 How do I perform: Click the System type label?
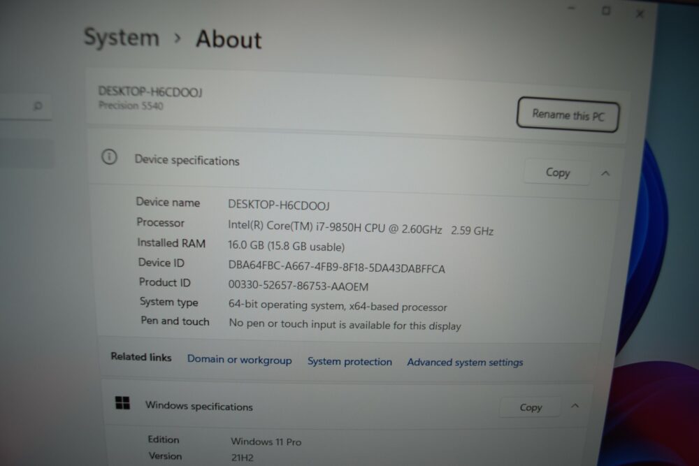(x=169, y=302)
